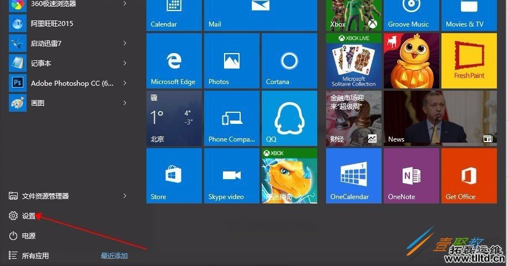Open the Store tile

coord(174,176)
